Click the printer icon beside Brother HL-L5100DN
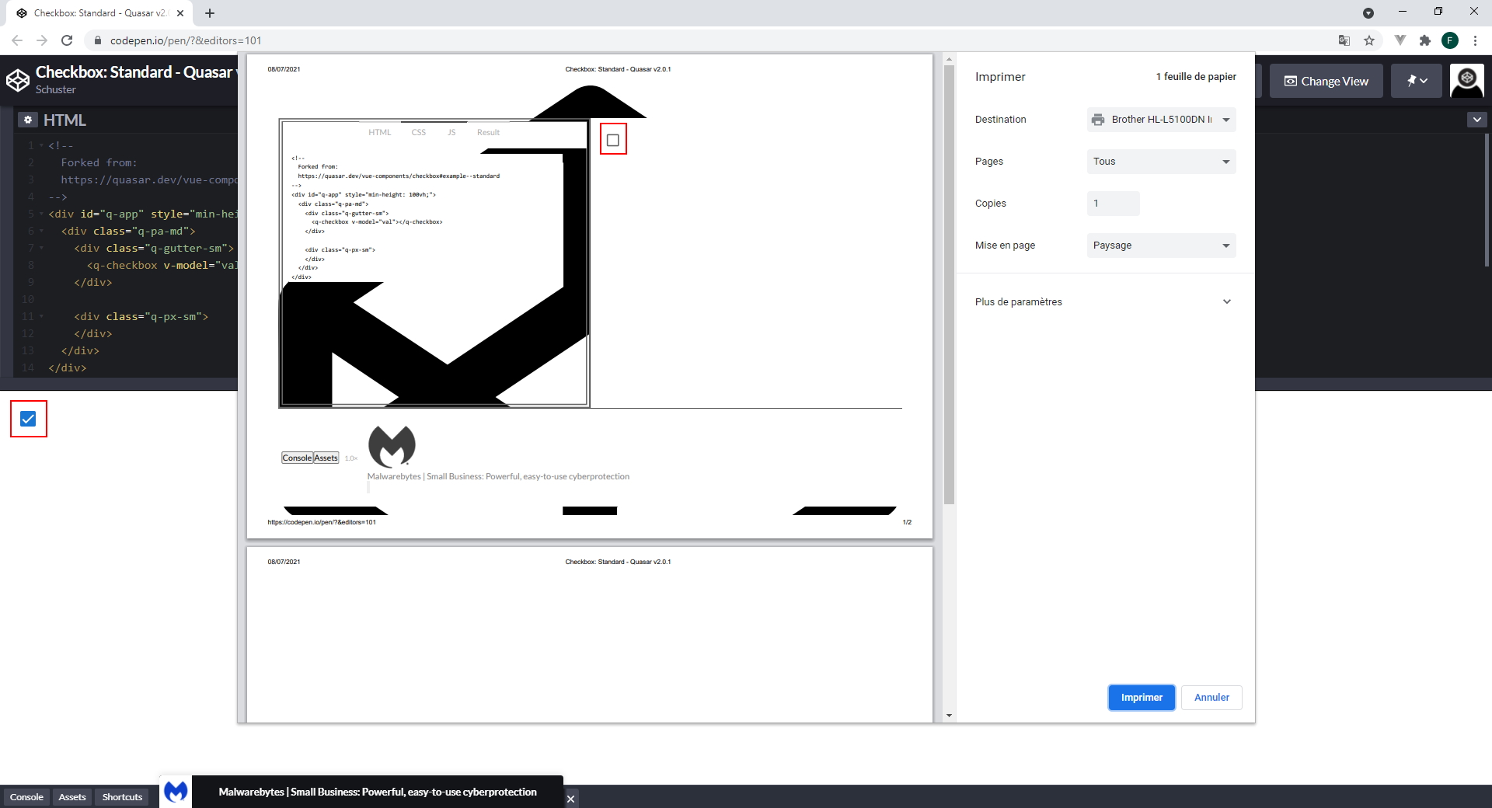Image resolution: width=1492 pixels, height=808 pixels. pos(1098,120)
